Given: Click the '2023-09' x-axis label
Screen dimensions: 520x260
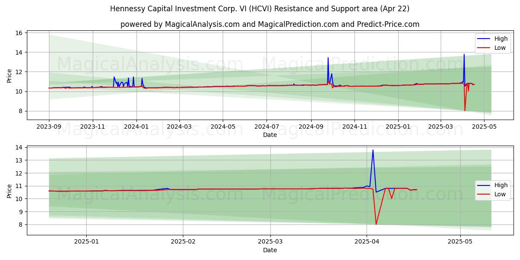Looking at the screenshot, I should point(49,127).
